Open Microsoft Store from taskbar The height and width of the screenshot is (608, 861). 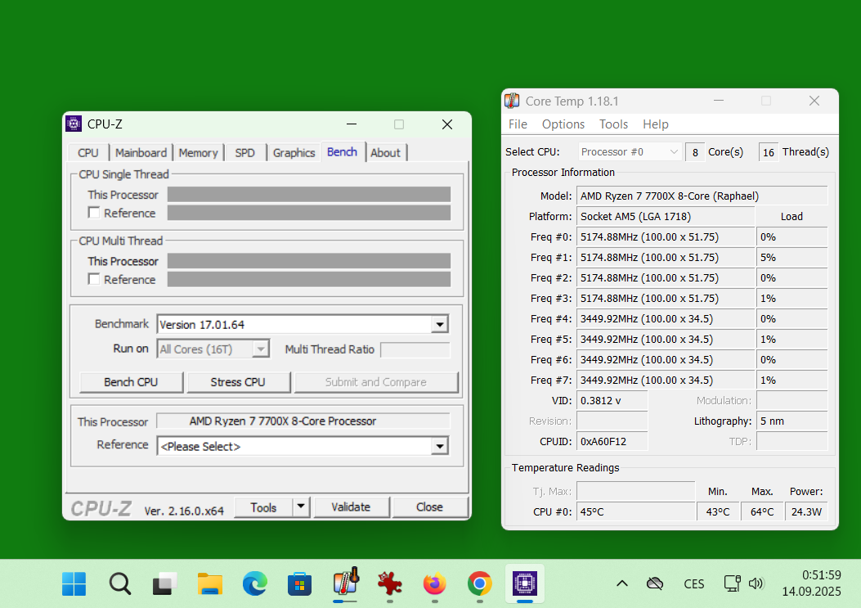point(300,583)
